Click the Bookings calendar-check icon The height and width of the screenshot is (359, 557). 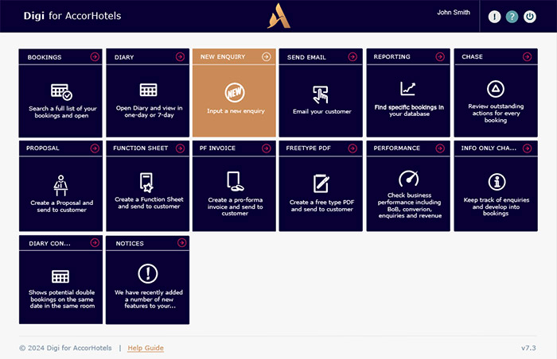point(61,92)
